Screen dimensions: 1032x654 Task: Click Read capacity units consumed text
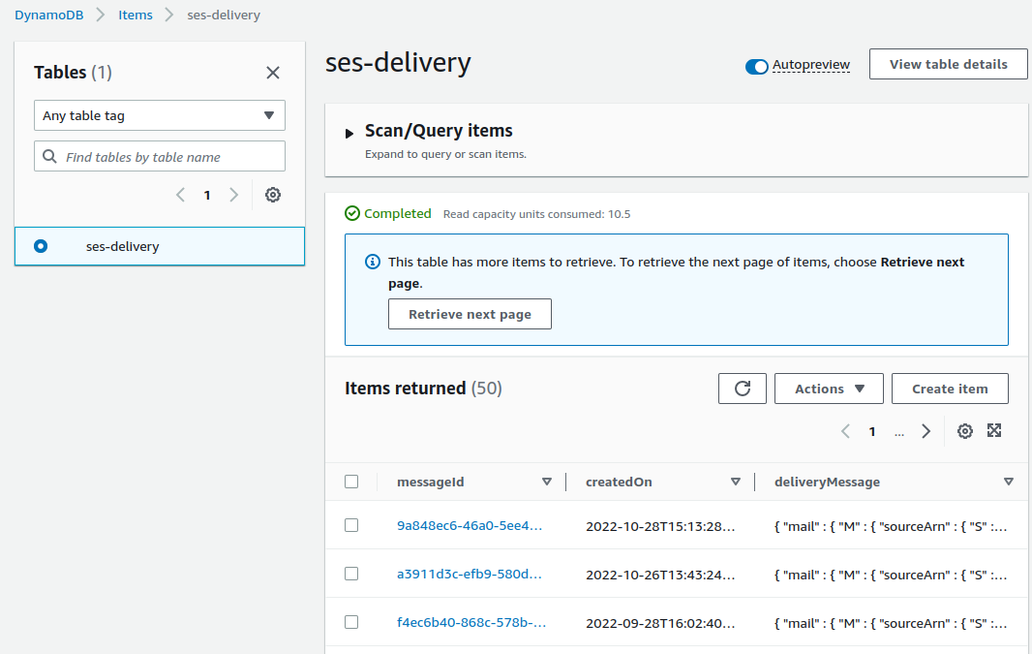point(536,214)
